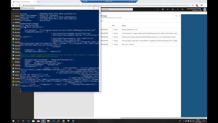Bookmark this page with the star
Image resolution: width=218 pixels, height=123 pixels.
pyautogui.click(x=192, y=5)
